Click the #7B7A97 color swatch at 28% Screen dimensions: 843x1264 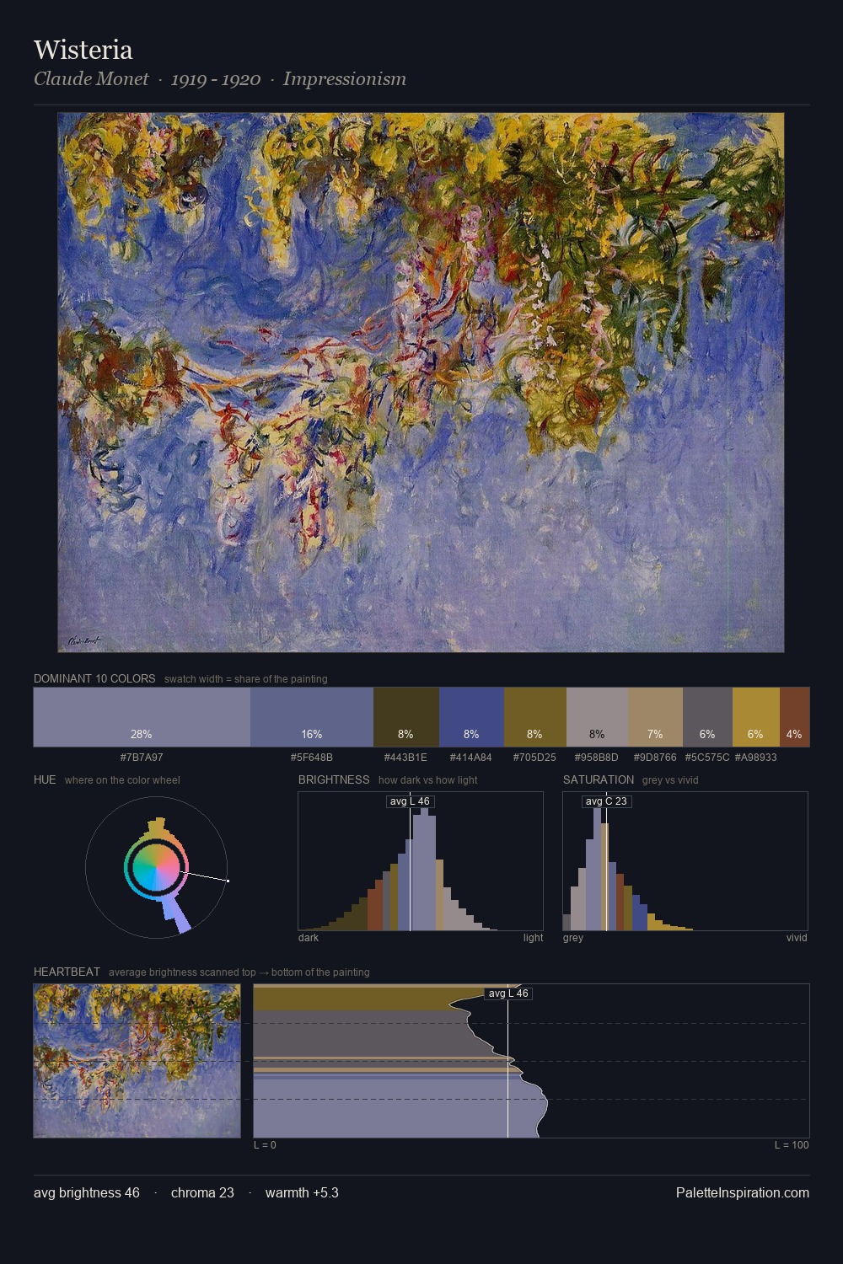(142, 717)
